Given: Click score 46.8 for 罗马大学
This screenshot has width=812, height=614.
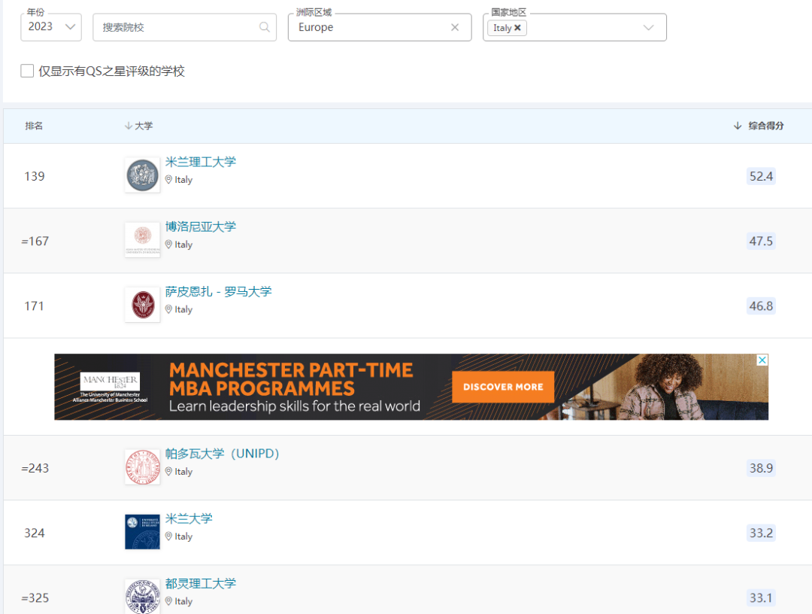Looking at the screenshot, I should pos(761,305).
